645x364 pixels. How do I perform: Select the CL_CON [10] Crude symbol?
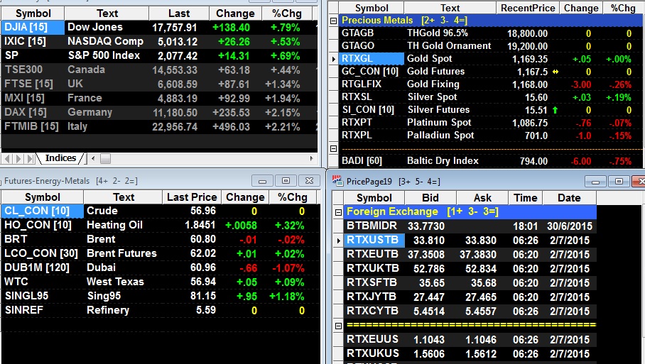point(43,211)
